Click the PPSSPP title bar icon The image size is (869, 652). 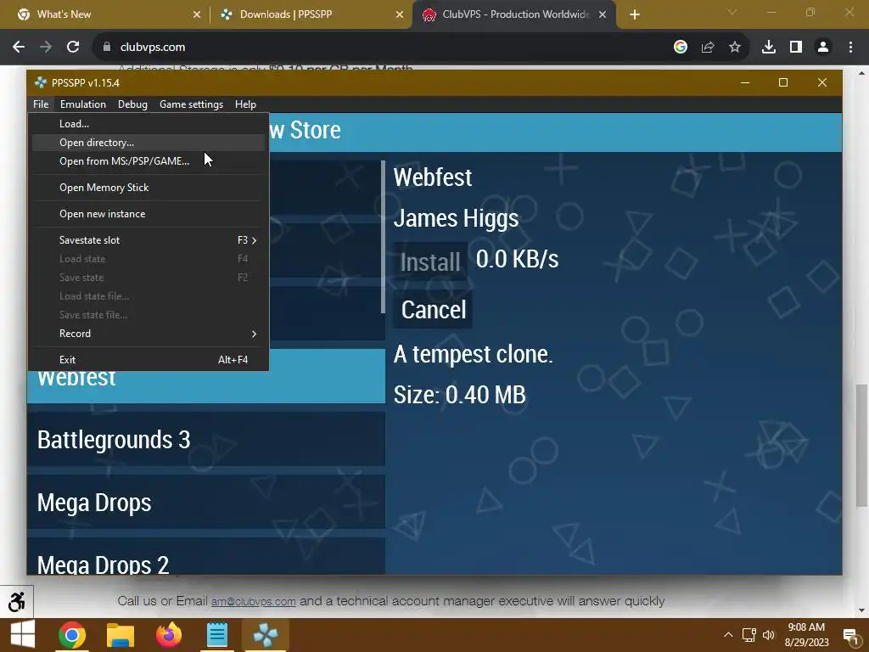tap(40, 82)
